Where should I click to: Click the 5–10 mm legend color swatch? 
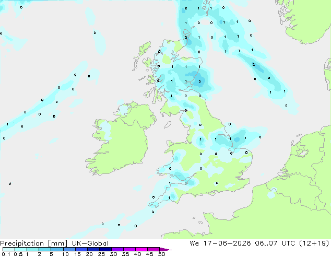click(x=57, y=249)
